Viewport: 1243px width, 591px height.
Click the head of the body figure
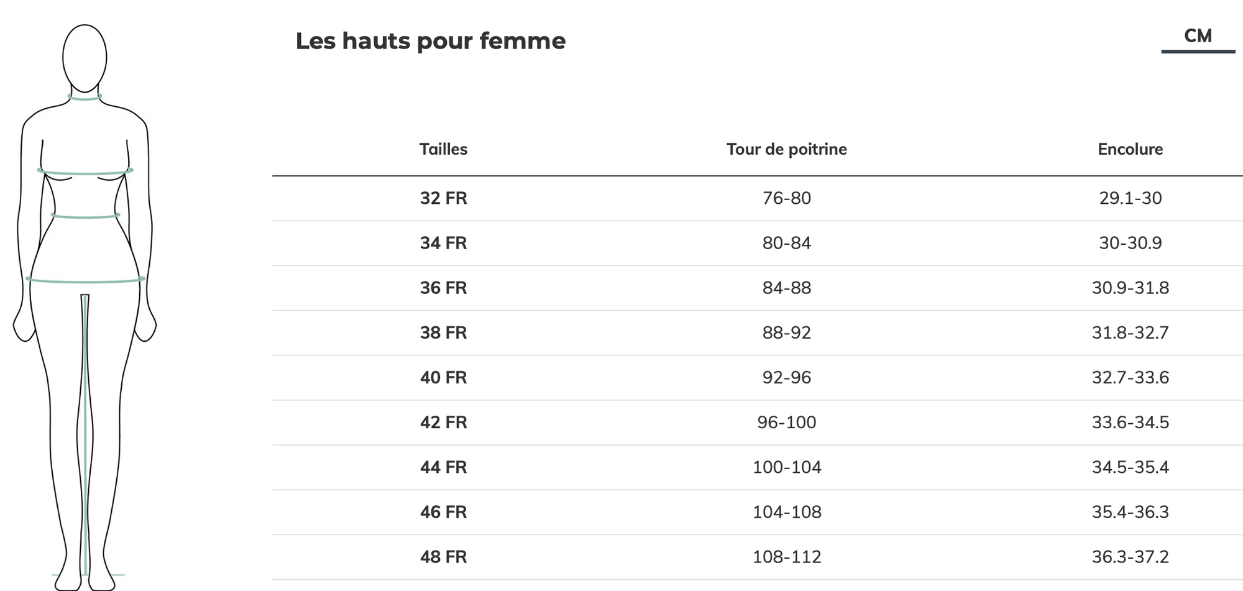tap(85, 58)
